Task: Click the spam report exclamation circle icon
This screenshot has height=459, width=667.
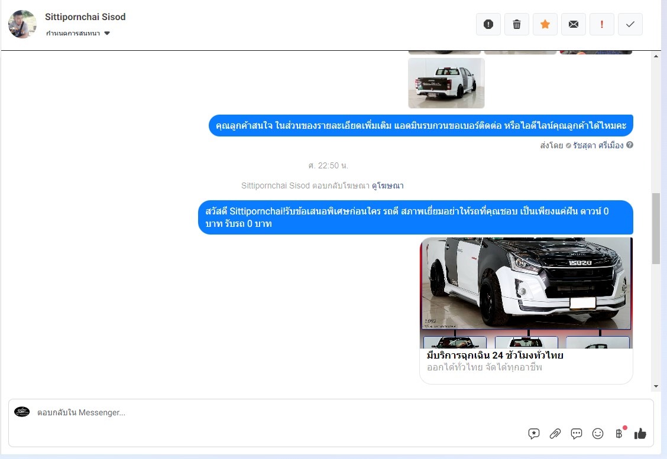Action: [488, 24]
